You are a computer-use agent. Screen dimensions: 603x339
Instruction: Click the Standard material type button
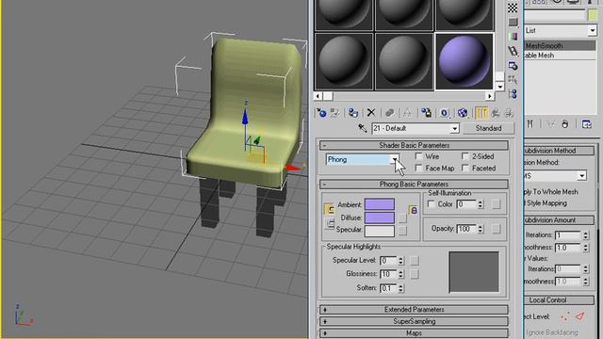pyautogui.click(x=488, y=128)
